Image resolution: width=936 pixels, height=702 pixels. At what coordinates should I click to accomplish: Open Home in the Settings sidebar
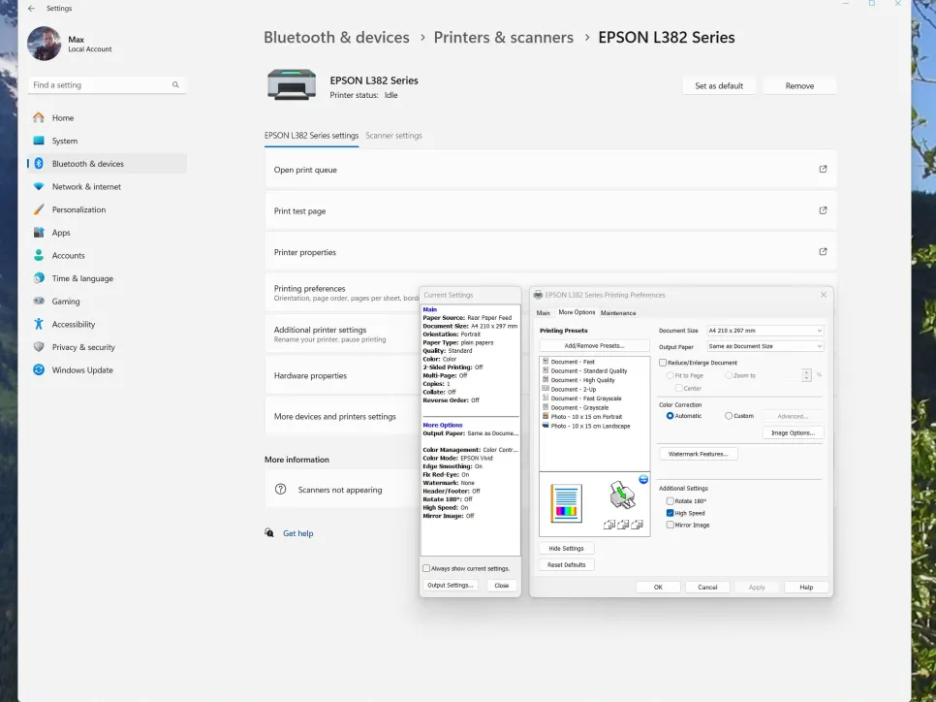pos(108,117)
